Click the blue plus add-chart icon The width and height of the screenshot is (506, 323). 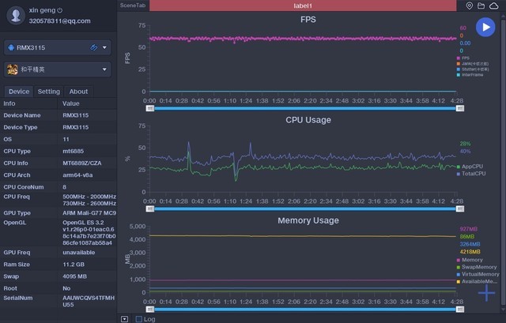(485, 293)
